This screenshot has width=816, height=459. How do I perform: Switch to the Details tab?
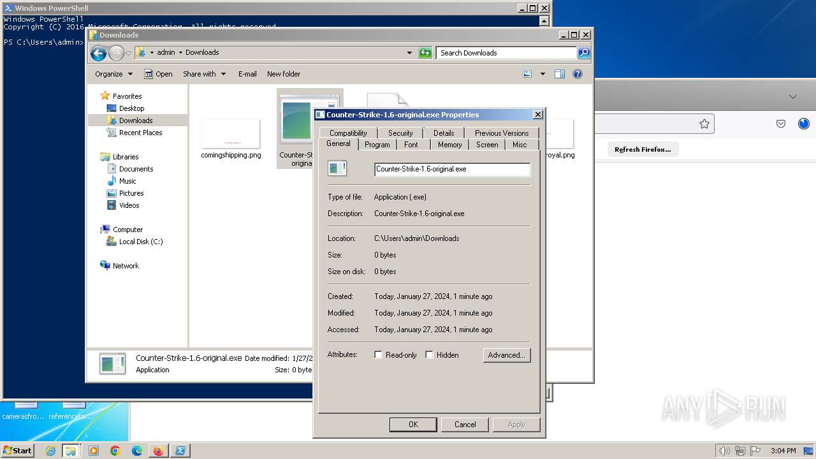444,133
